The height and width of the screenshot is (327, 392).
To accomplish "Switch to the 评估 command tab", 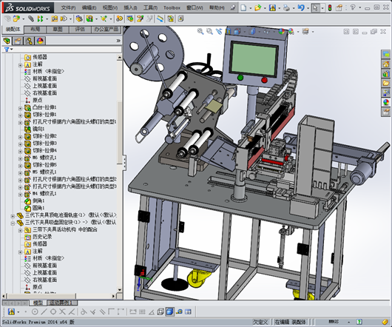I will 80,30.
